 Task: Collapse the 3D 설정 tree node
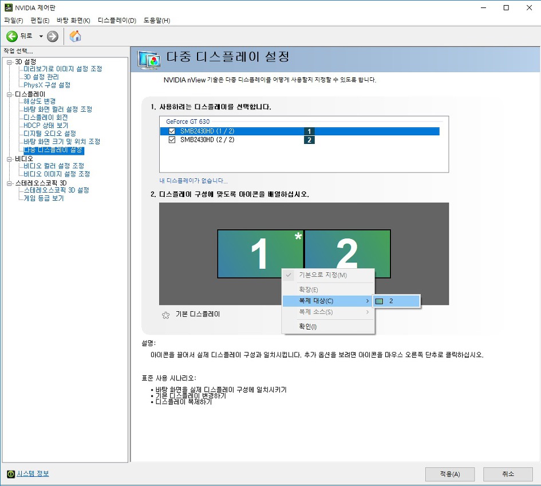(9, 62)
